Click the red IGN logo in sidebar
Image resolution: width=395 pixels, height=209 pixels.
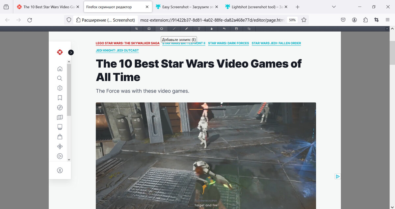pyautogui.click(x=60, y=52)
